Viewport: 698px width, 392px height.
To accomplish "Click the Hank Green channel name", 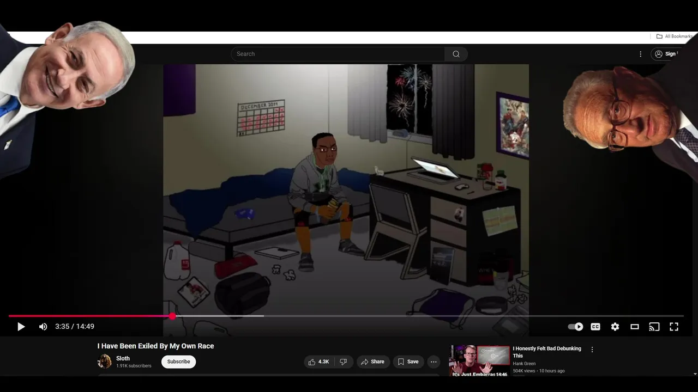I will [524, 364].
